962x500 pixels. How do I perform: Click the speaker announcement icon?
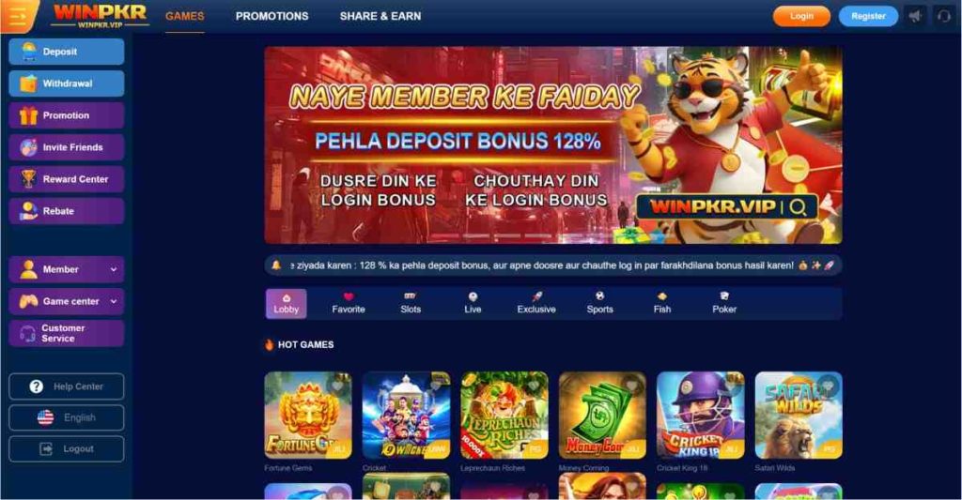point(915,16)
